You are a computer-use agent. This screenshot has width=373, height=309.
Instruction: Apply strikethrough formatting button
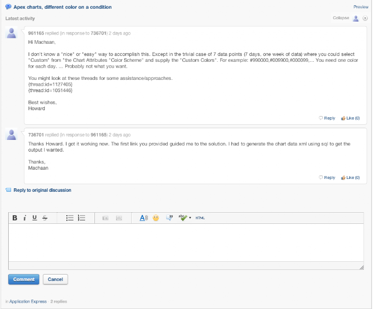[45, 218]
